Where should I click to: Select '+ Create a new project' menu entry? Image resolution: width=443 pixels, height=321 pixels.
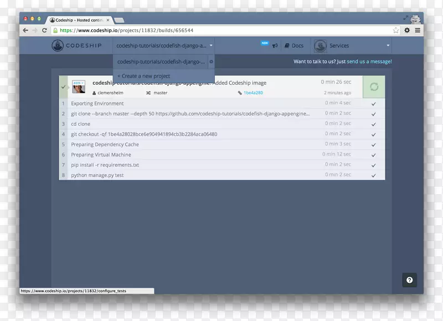144,76
